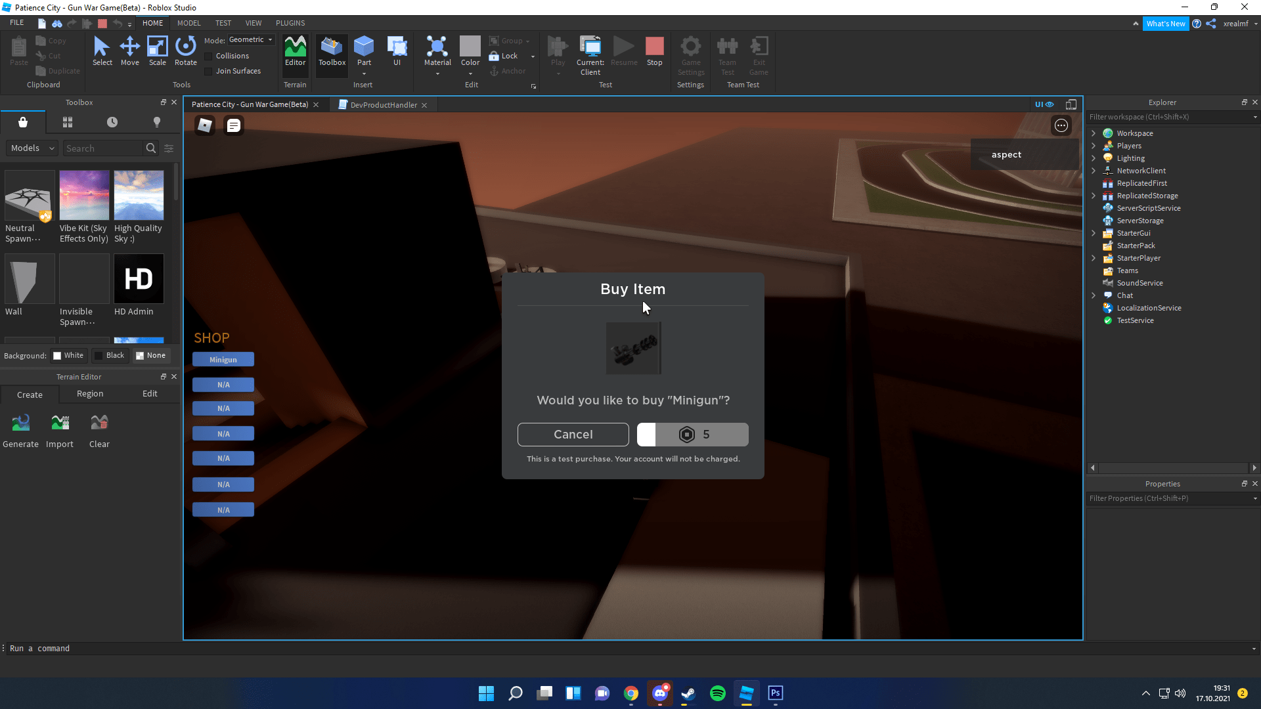Expand the Chat node in Explorer
The height and width of the screenshot is (709, 1261).
1094,295
